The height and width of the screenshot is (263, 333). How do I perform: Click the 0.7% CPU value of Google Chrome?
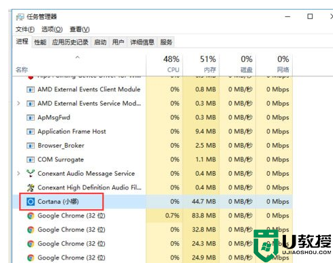coord(172,215)
